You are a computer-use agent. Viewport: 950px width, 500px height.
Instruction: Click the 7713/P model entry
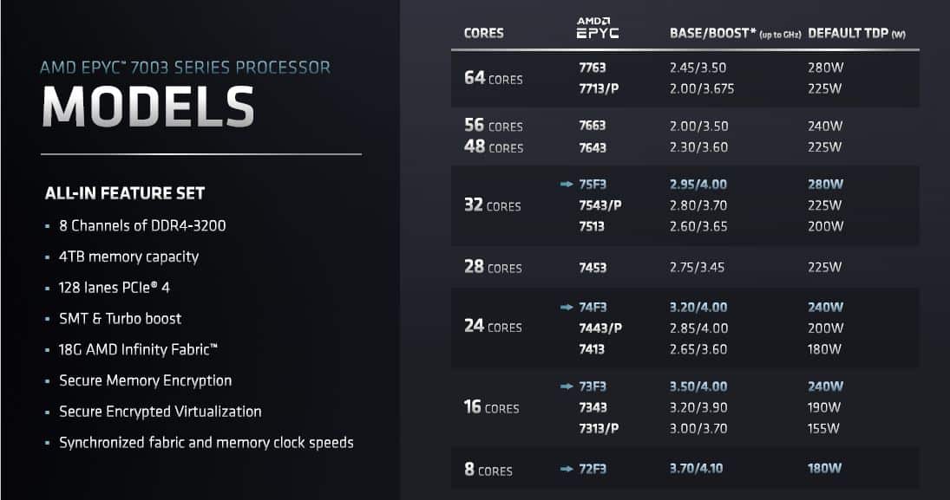[x=599, y=88]
